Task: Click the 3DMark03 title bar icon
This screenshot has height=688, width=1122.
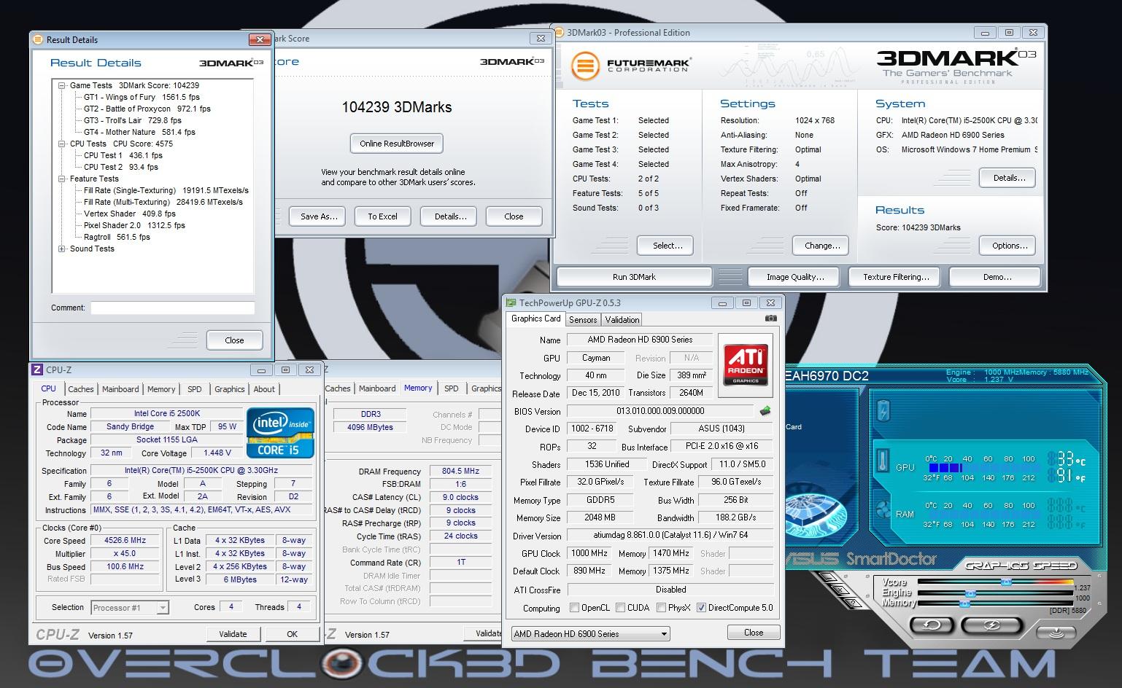Action: pyautogui.click(x=560, y=32)
